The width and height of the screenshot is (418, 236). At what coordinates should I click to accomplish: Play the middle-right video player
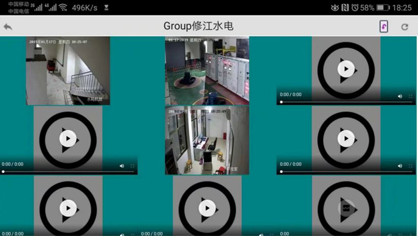click(x=346, y=139)
